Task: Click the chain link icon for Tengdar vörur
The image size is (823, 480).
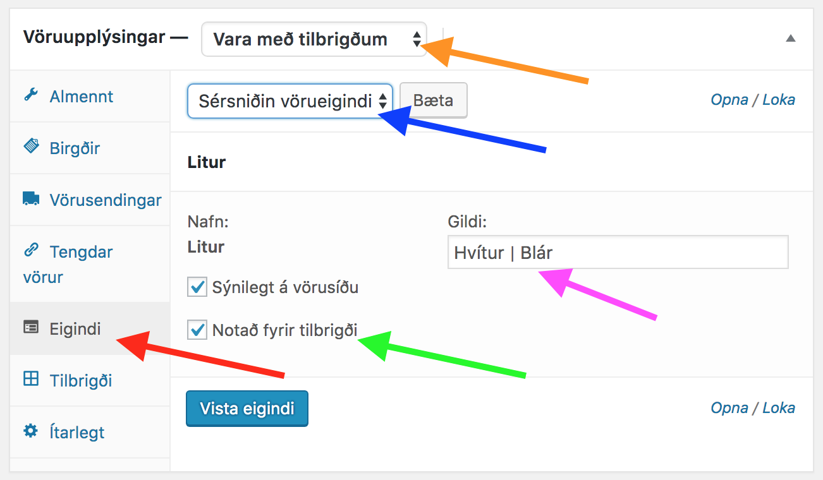Action: pos(30,251)
